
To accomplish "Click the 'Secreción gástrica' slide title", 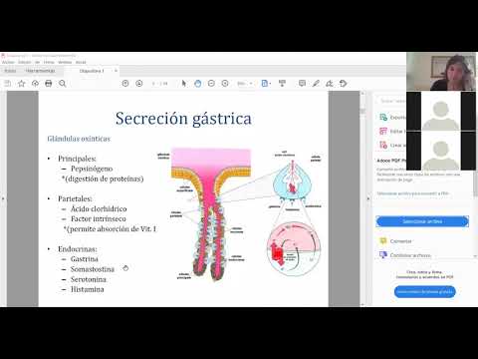I will 183,119.
